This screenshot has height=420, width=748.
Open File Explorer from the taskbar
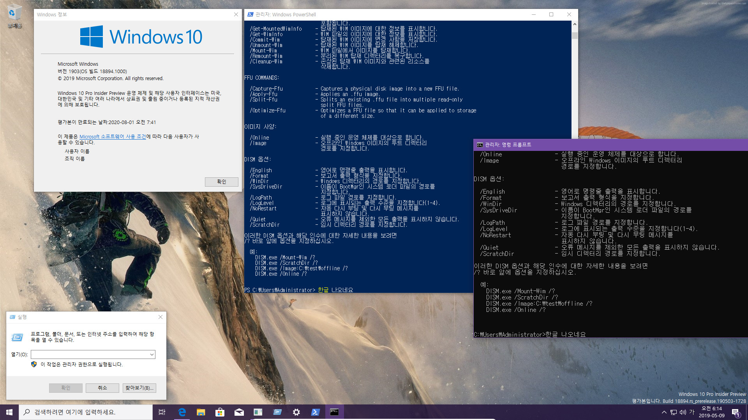coord(201,412)
